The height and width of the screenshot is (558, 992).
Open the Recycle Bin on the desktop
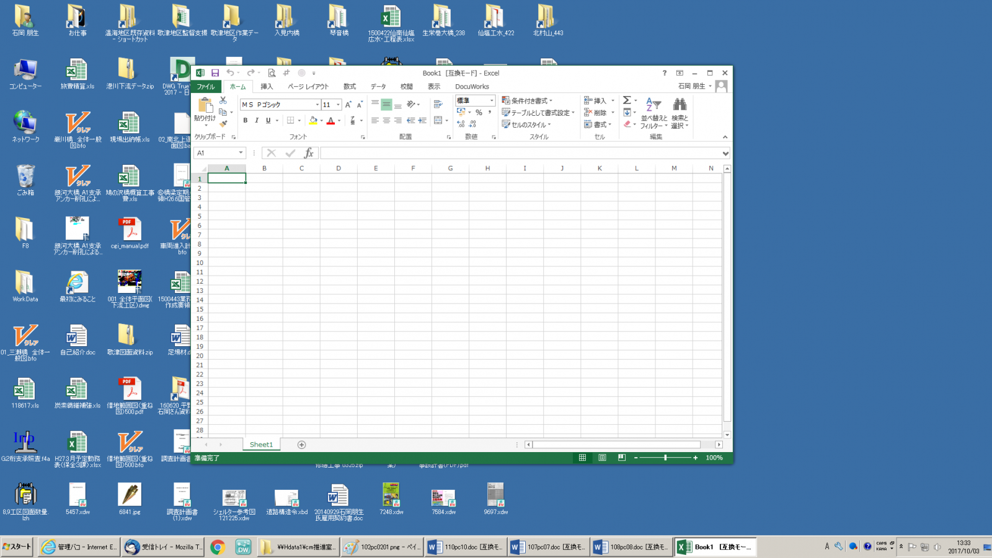[25, 180]
